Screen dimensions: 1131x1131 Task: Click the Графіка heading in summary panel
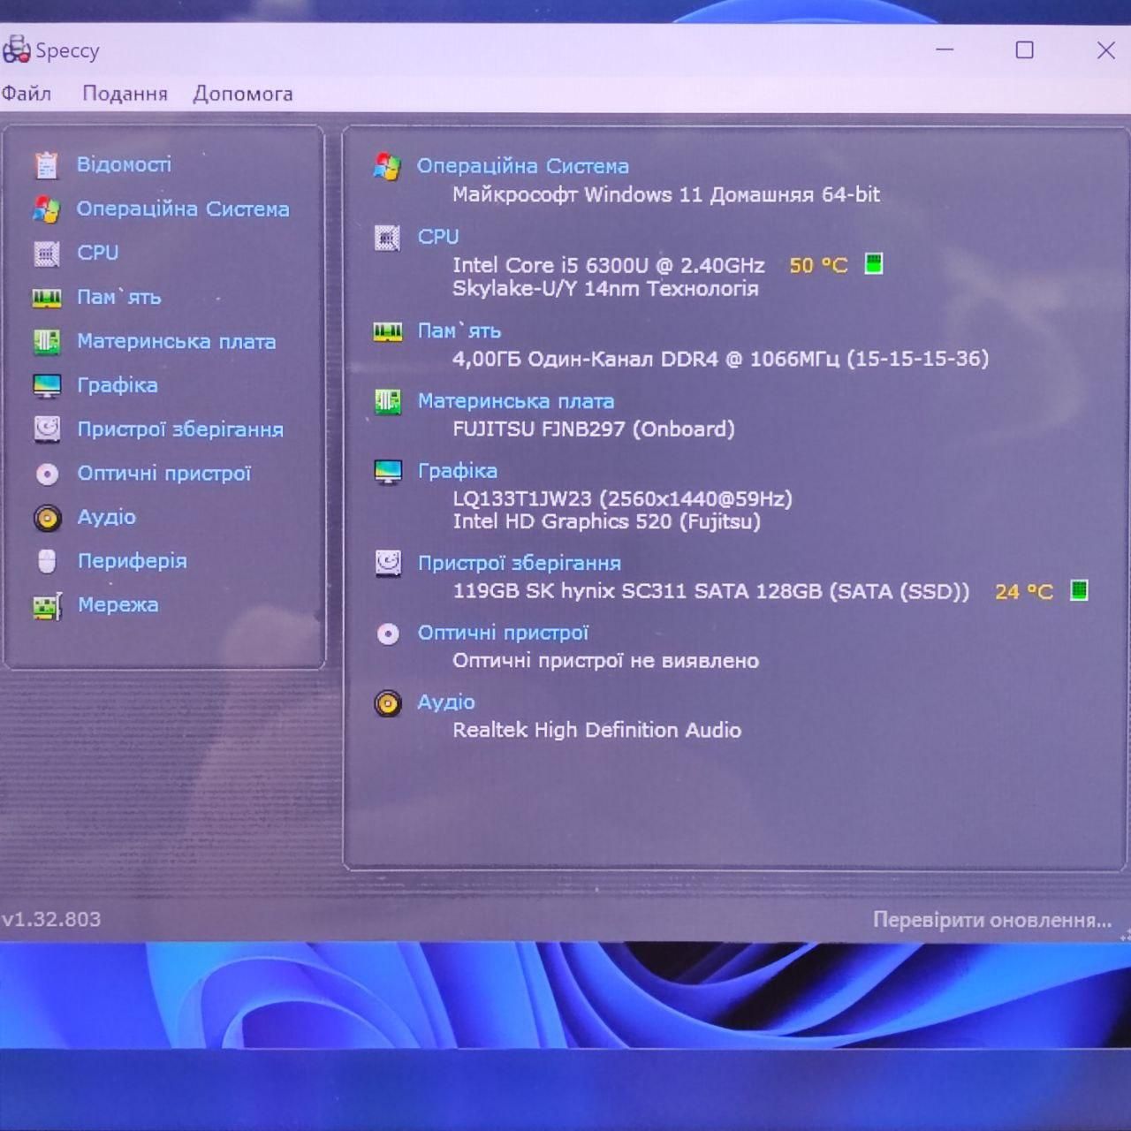point(458,471)
